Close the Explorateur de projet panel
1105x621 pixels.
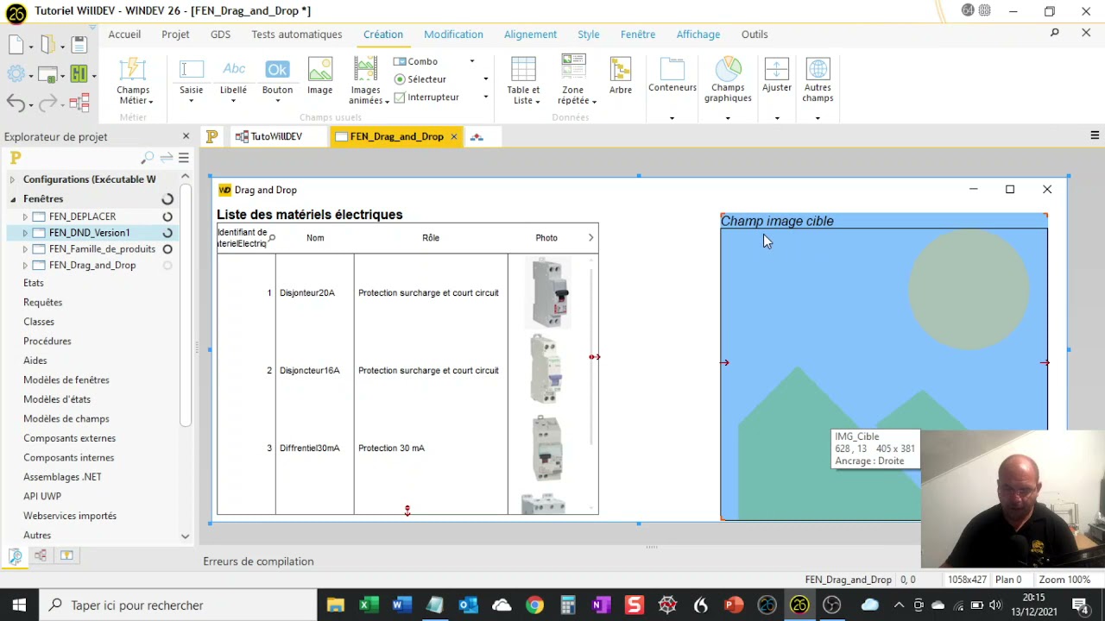tap(186, 136)
